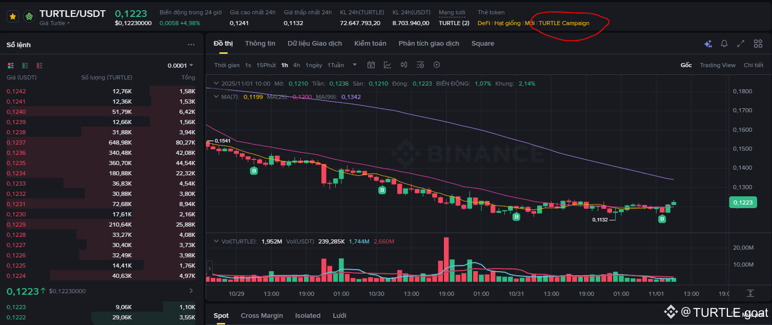Open the layout grid settings icon

[x=758, y=44]
